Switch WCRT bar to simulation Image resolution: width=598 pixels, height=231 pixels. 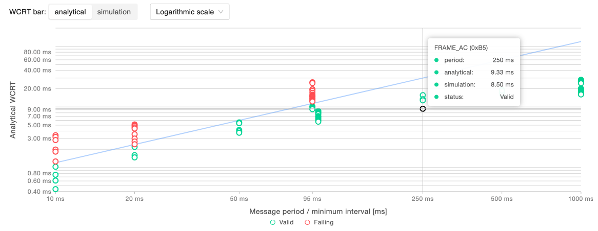point(114,12)
